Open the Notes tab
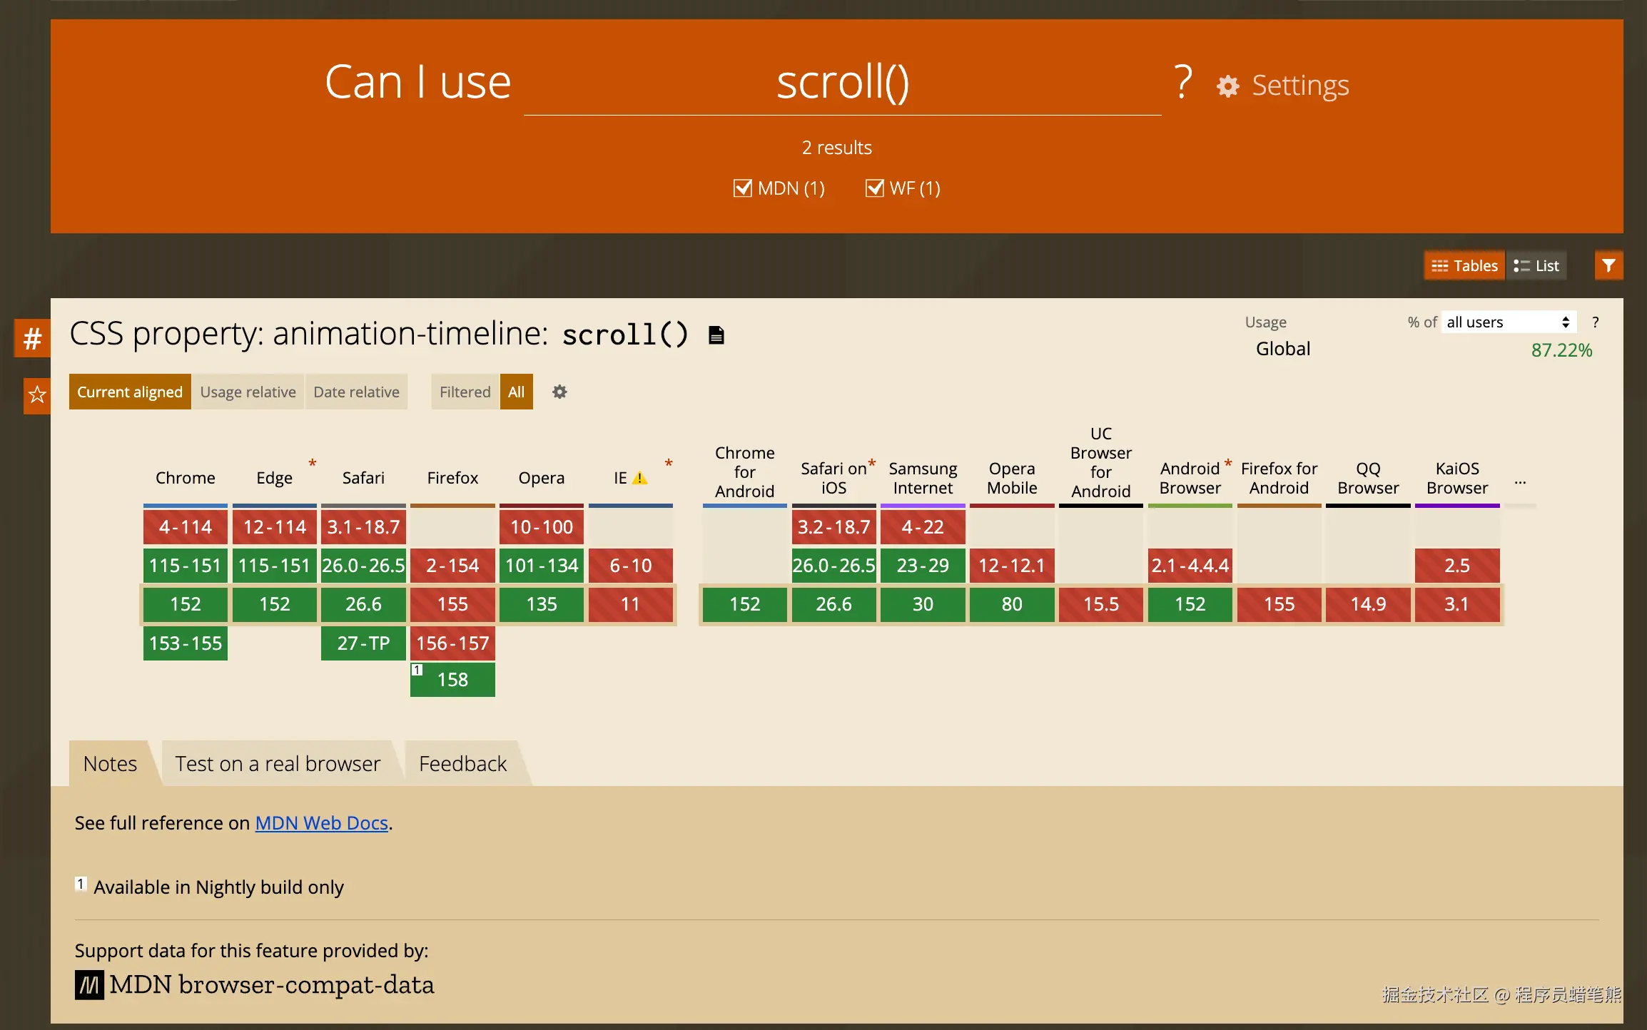 pos(110,763)
